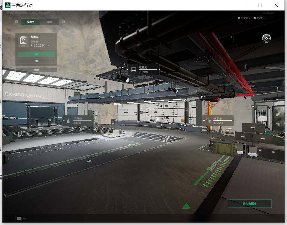Select the green 1层 floor option
287x225 pixels.
tap(36, 54)
